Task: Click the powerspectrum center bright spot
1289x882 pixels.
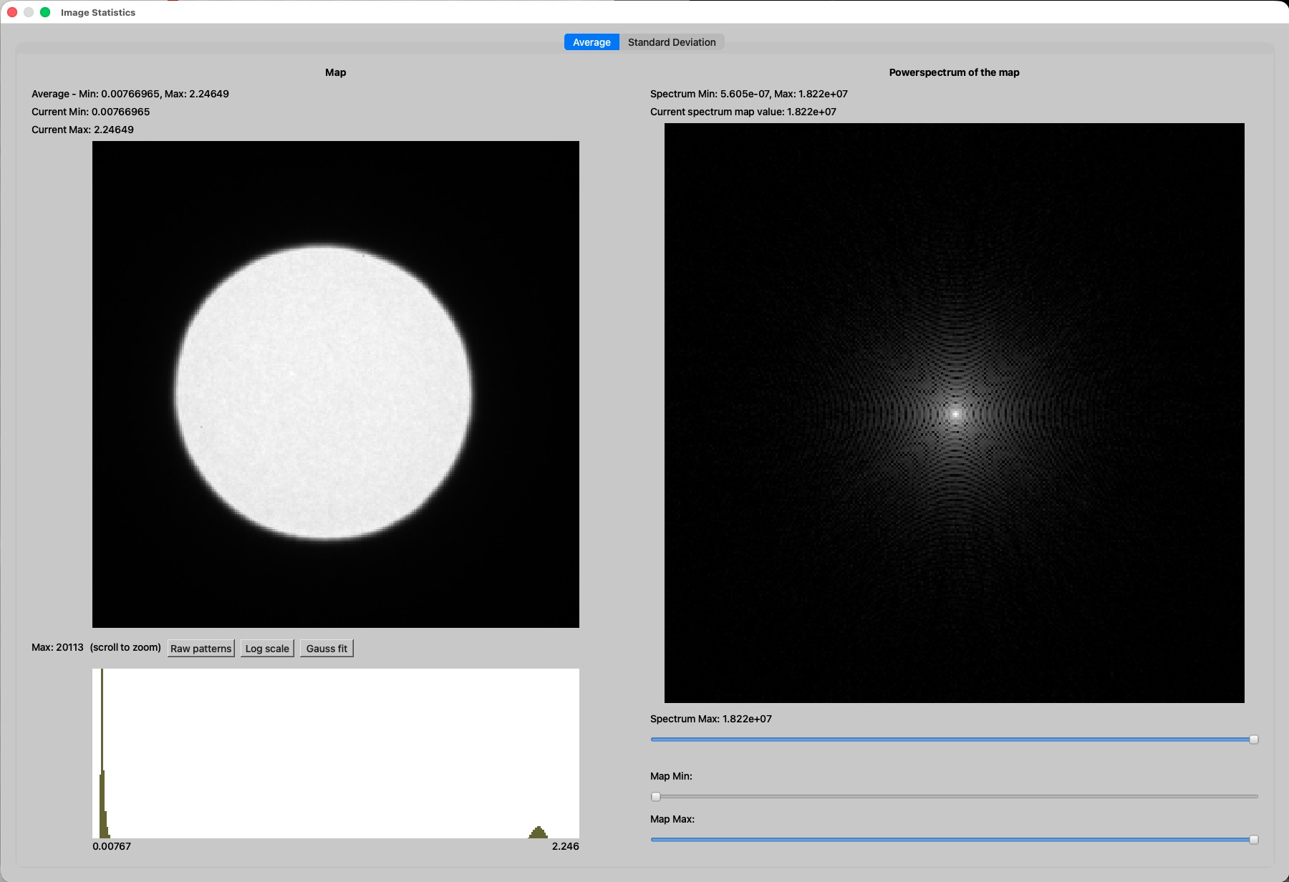Action: [x=955, y=414]
